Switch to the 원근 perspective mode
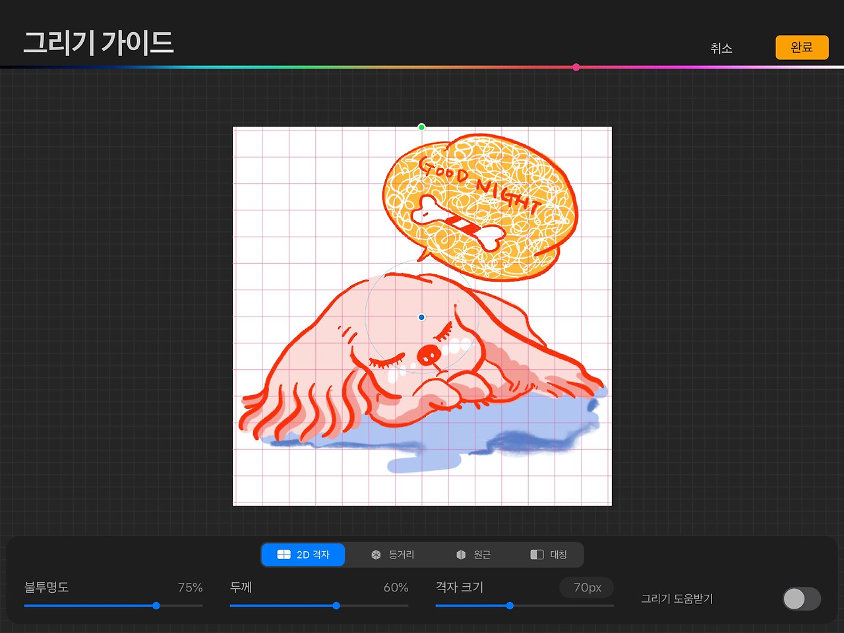The image size is (844, 633). [x=475, y=555]
